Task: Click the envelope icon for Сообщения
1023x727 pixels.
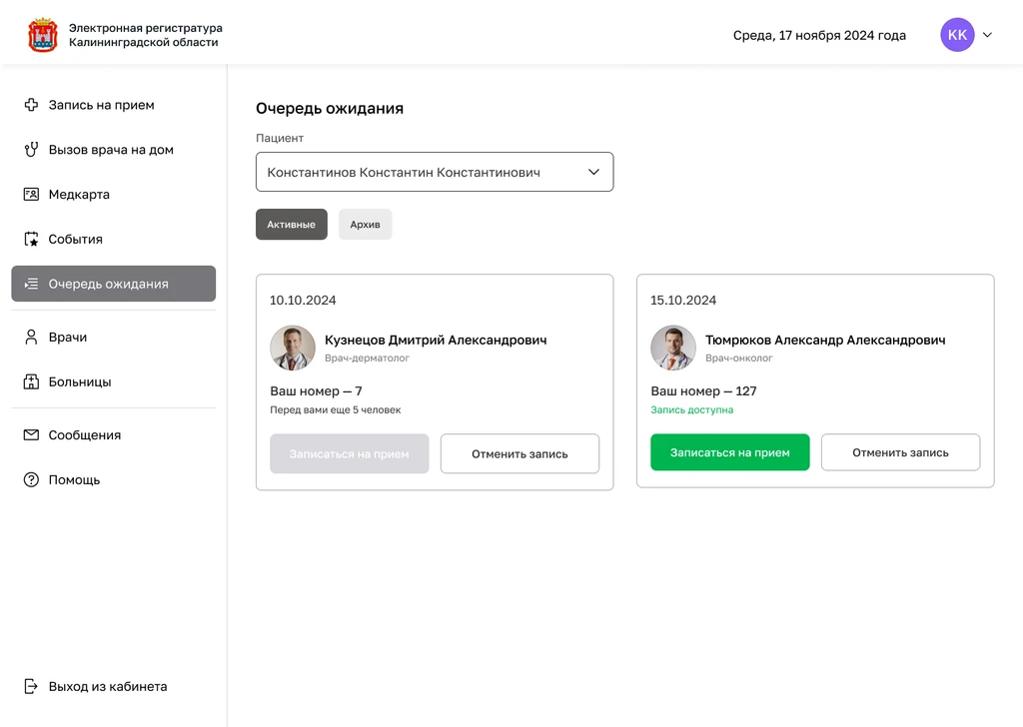Action: [x=31, y=435]
